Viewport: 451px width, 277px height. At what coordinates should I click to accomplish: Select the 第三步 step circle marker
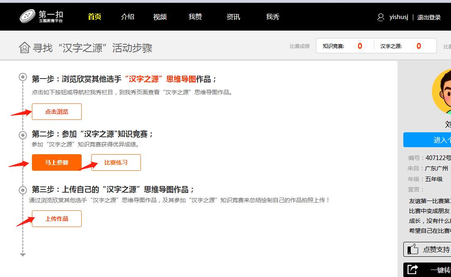tap(23, 190)
